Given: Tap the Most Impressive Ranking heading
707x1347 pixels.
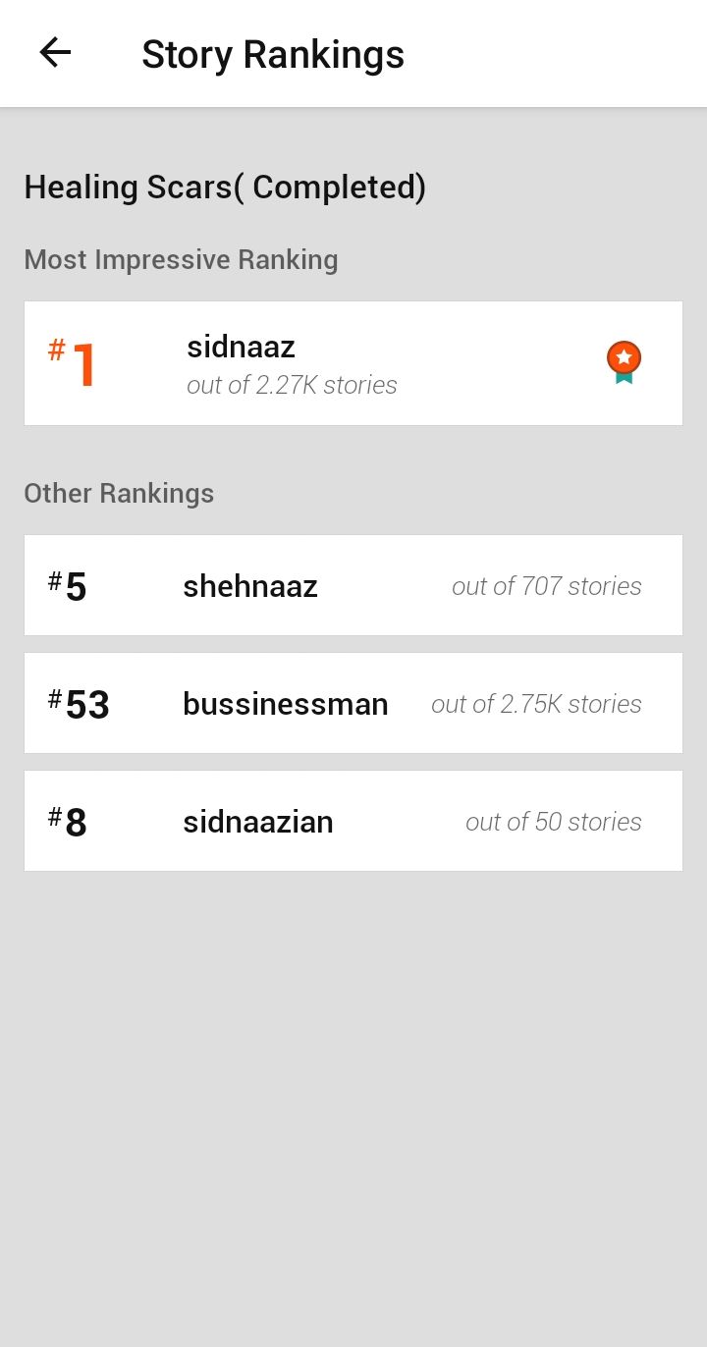Looking at the screenshot, I should [181, 259].
